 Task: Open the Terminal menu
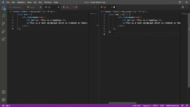pos(48,2)
